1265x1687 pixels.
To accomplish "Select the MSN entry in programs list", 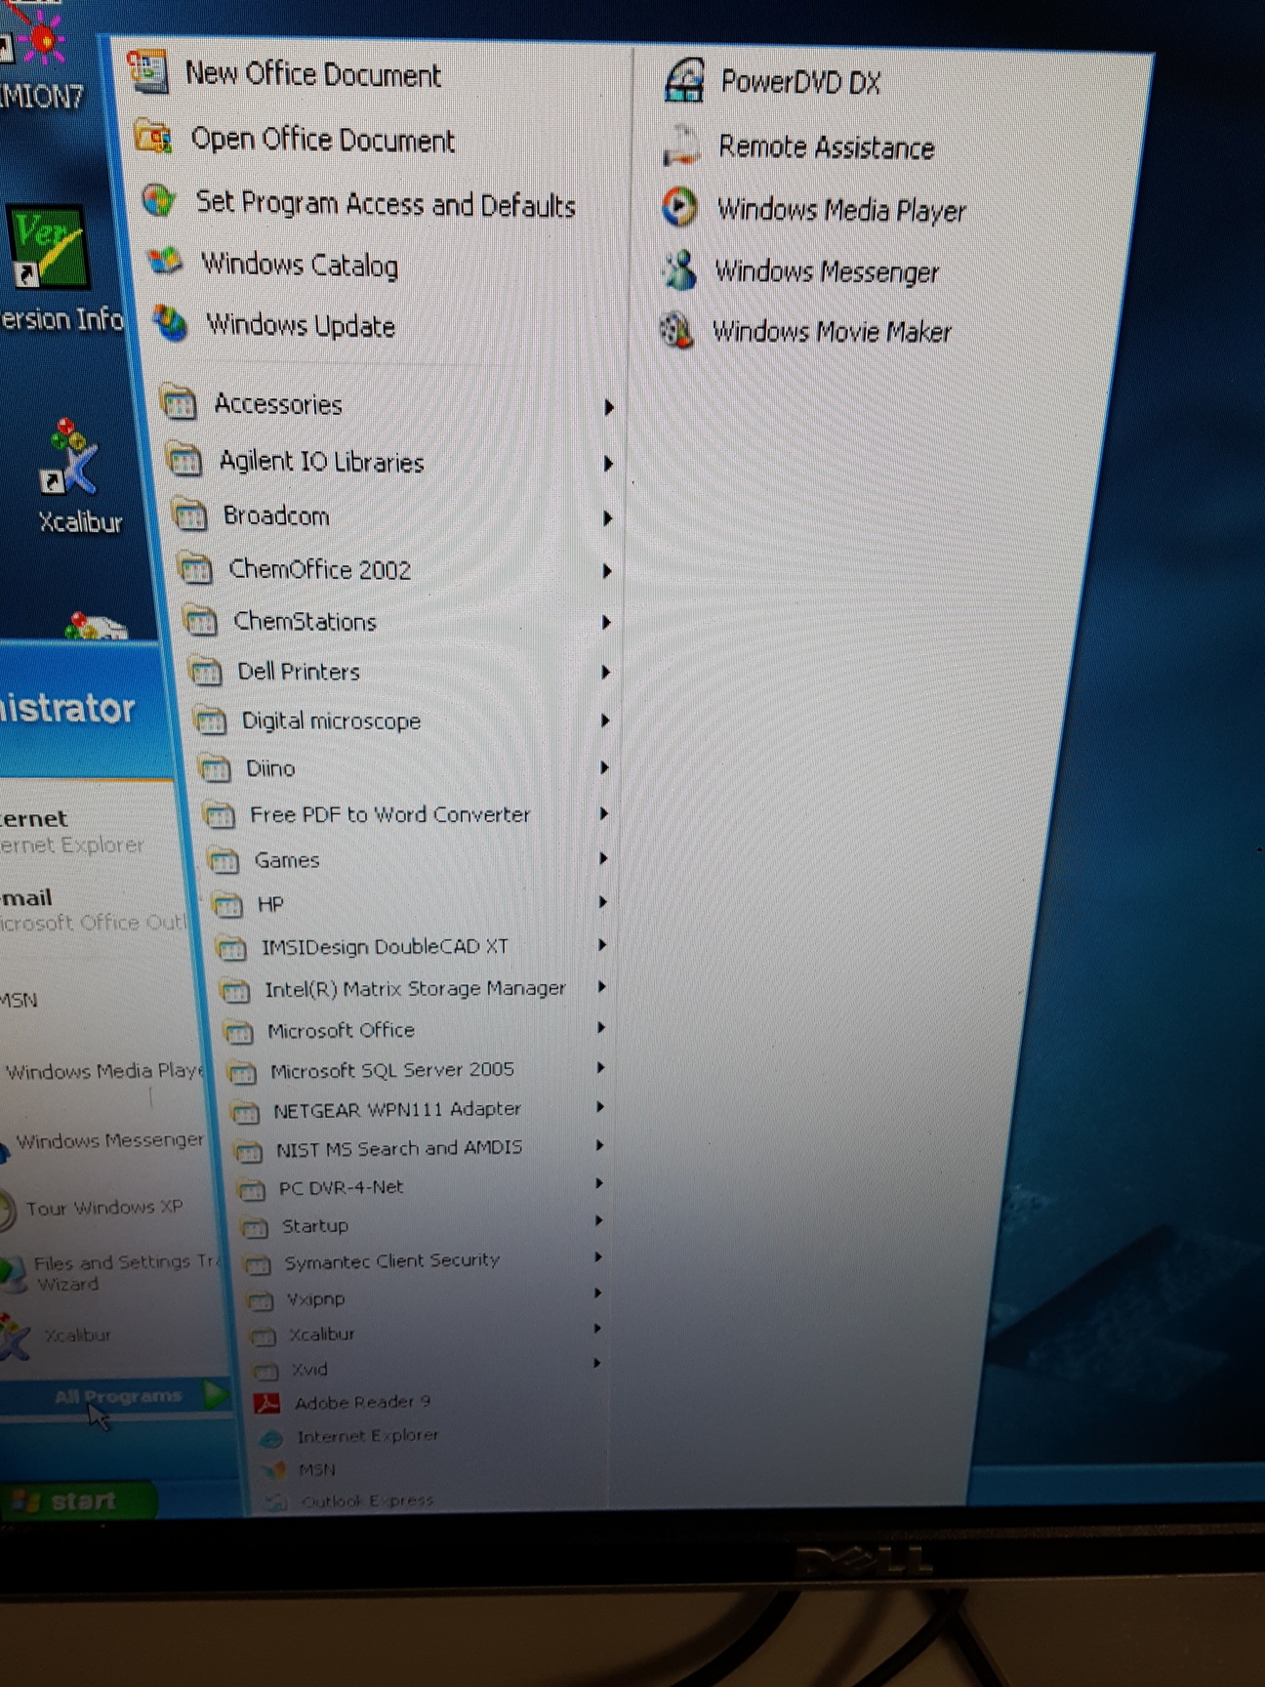I will (x=317, y=1469).
